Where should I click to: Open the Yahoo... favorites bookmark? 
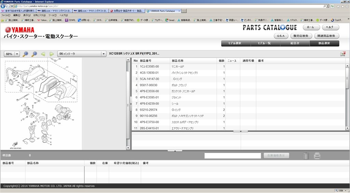click(x=42, y=20)
